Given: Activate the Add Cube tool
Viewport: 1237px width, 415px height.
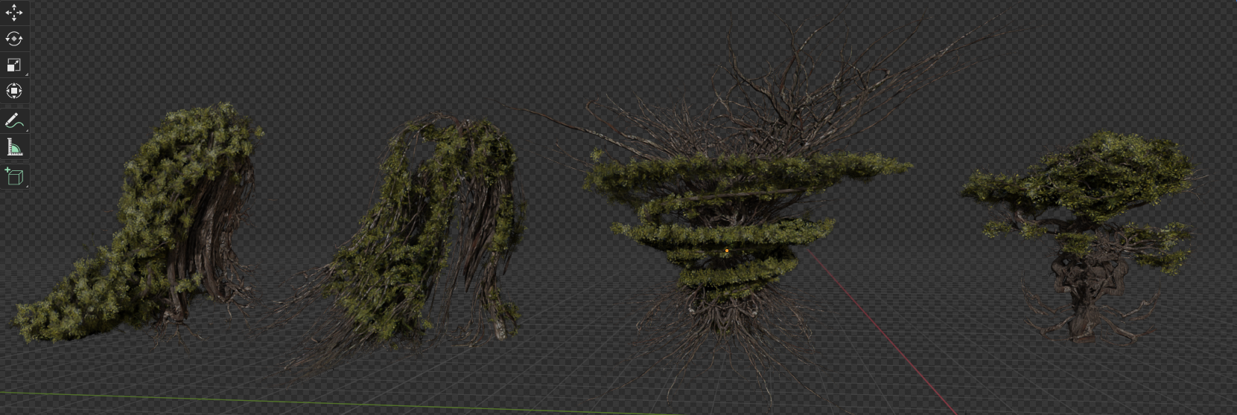Looking at the screenshot, I should coord(14,176).
